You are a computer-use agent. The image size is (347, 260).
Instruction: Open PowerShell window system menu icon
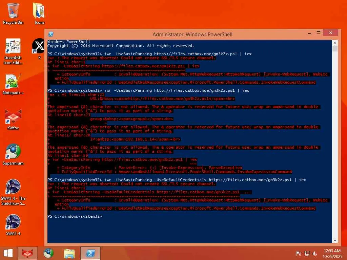coord(51,34)
